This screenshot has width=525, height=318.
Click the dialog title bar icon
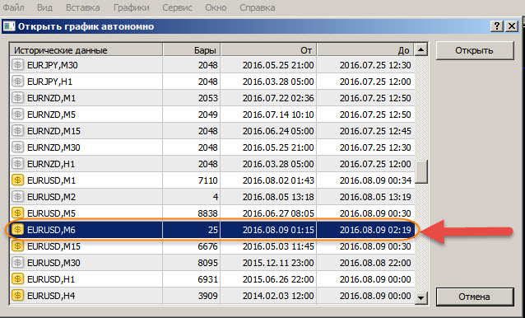coord(9,26)
